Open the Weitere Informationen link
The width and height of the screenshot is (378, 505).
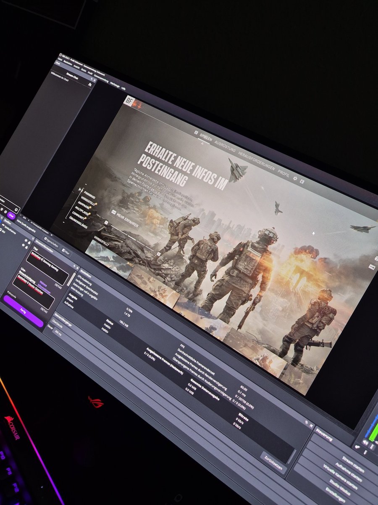(44, 287)
